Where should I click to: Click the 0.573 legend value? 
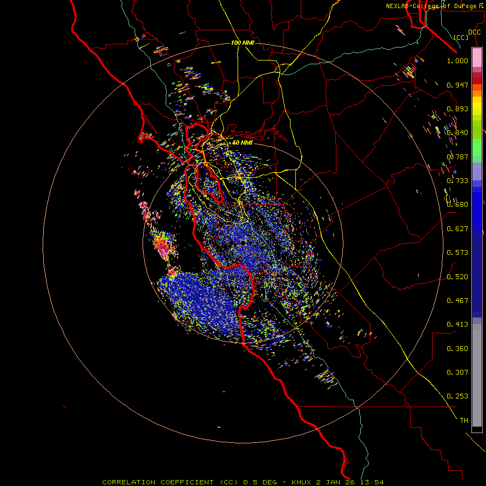(457, 252)
